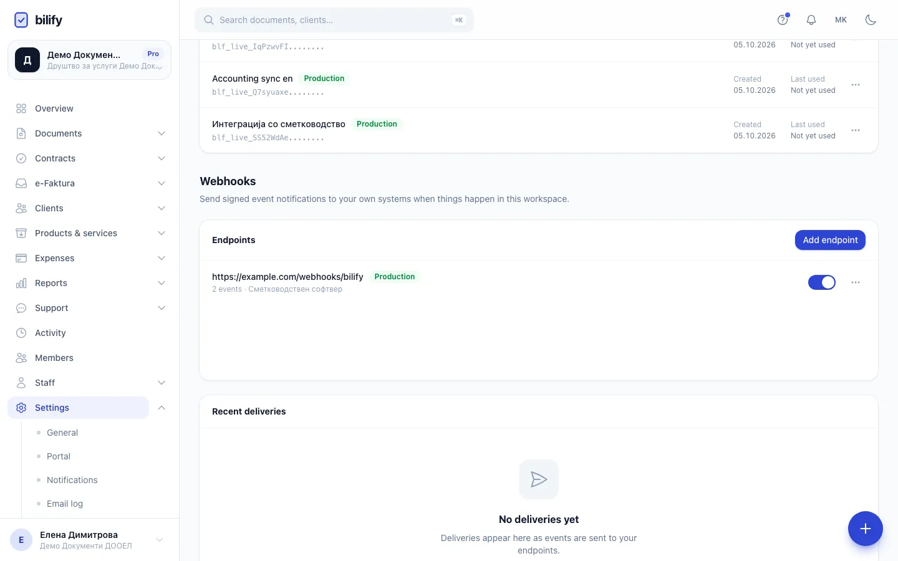
Task: Open more options for example.com webhook endpoint
Action: (856, 282)
